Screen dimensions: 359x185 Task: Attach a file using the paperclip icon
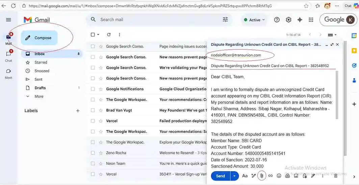click(261, 176)
